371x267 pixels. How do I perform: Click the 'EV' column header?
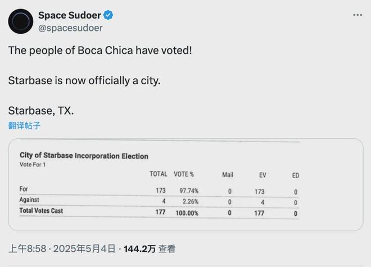coord(263,175)
